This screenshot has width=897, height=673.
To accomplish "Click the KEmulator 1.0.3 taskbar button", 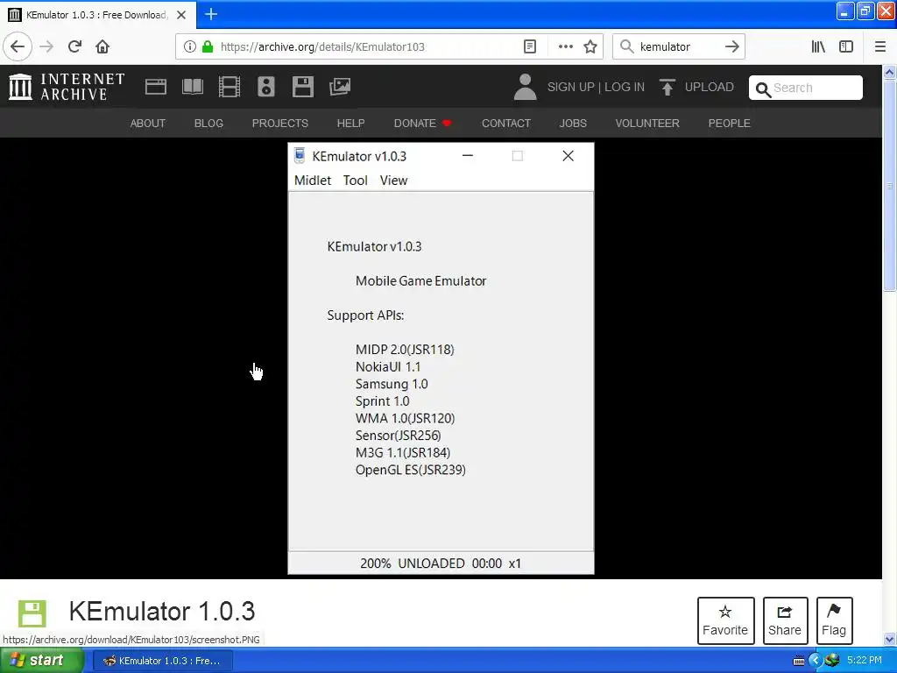I will 162,661.
